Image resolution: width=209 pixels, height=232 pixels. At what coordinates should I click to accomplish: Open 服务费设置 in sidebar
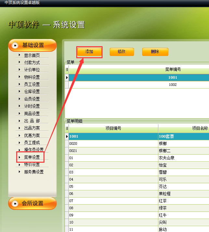[34, 172]
